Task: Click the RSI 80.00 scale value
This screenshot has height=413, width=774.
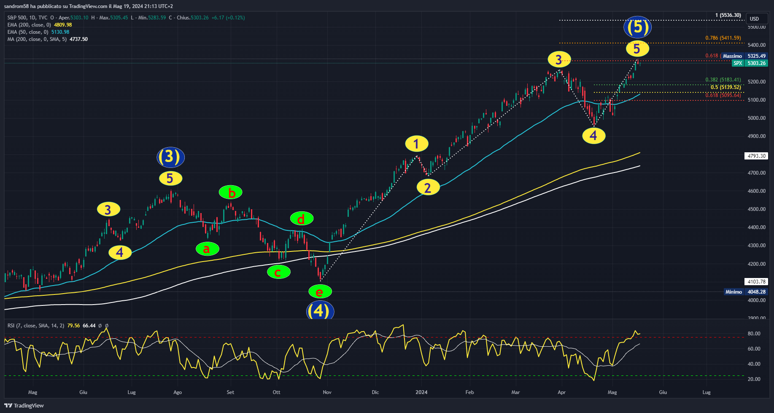Action: (x=754, y=334)
